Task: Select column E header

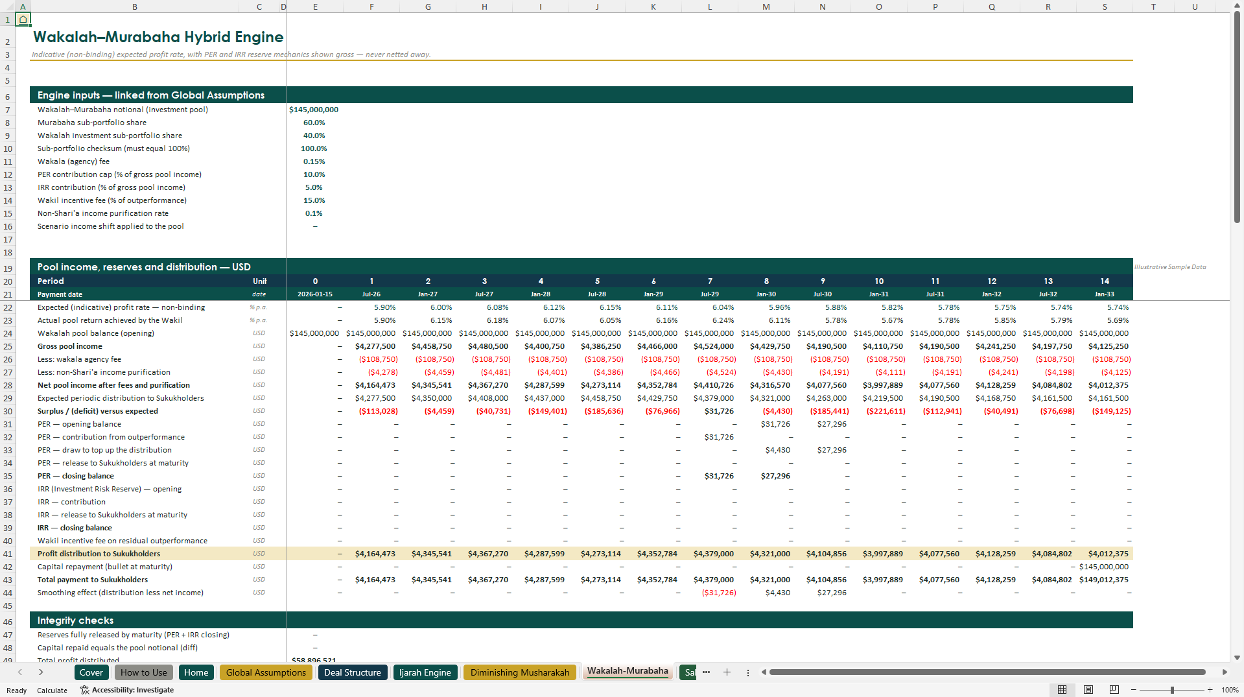Action: [315, 6]
